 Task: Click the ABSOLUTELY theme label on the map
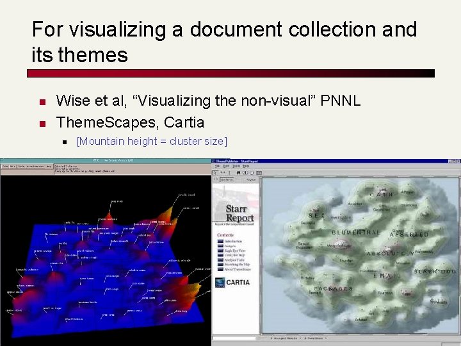coord(390,253)
